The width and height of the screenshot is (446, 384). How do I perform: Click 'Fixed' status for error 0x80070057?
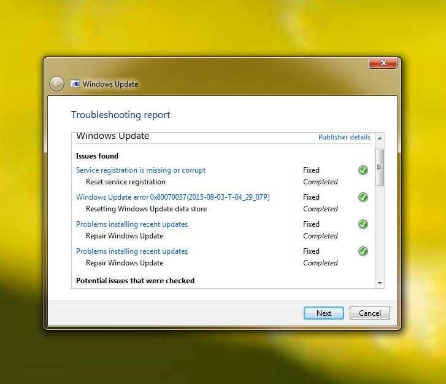(x=311, y=197)
